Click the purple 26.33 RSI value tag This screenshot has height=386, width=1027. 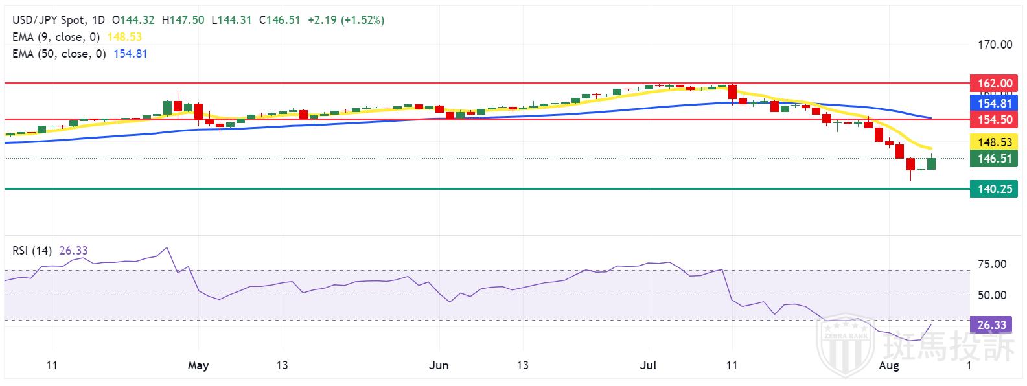tap(991, 325)
